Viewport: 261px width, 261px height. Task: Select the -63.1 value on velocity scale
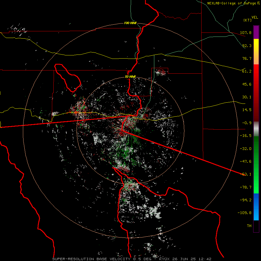(246, 174)
